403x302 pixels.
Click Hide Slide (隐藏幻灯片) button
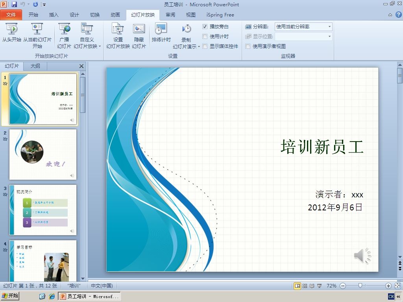click(139, 36)
